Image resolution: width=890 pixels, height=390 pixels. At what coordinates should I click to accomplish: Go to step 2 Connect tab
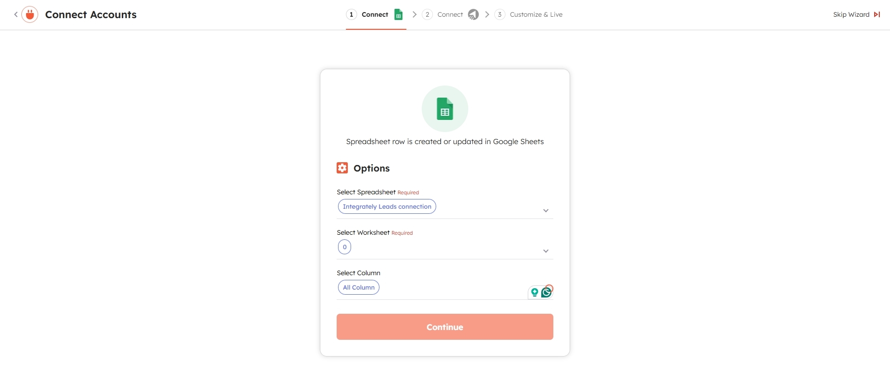[x=450, y=14]
